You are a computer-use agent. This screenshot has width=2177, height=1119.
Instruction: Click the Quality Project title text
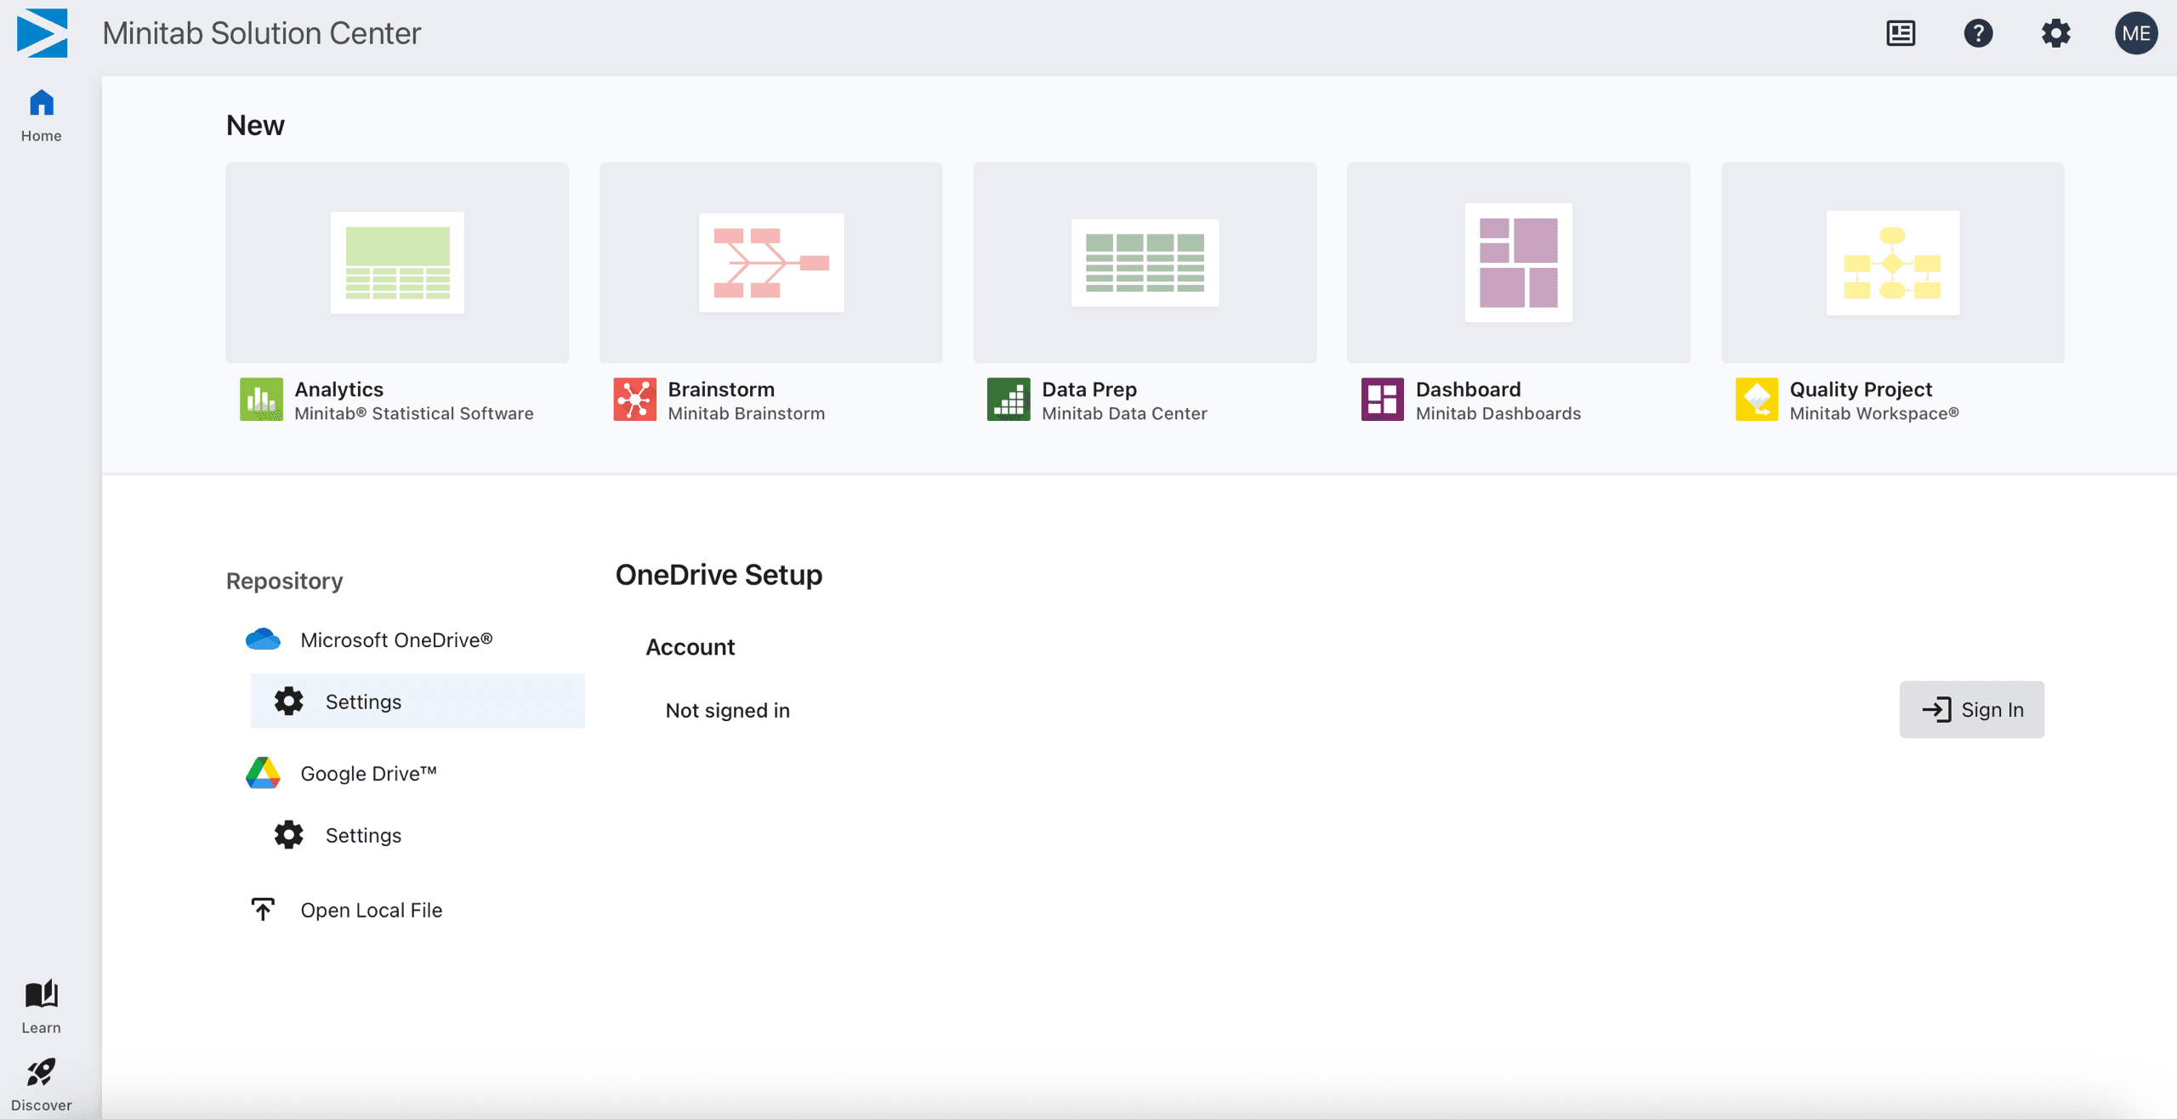pos(1861,389)
